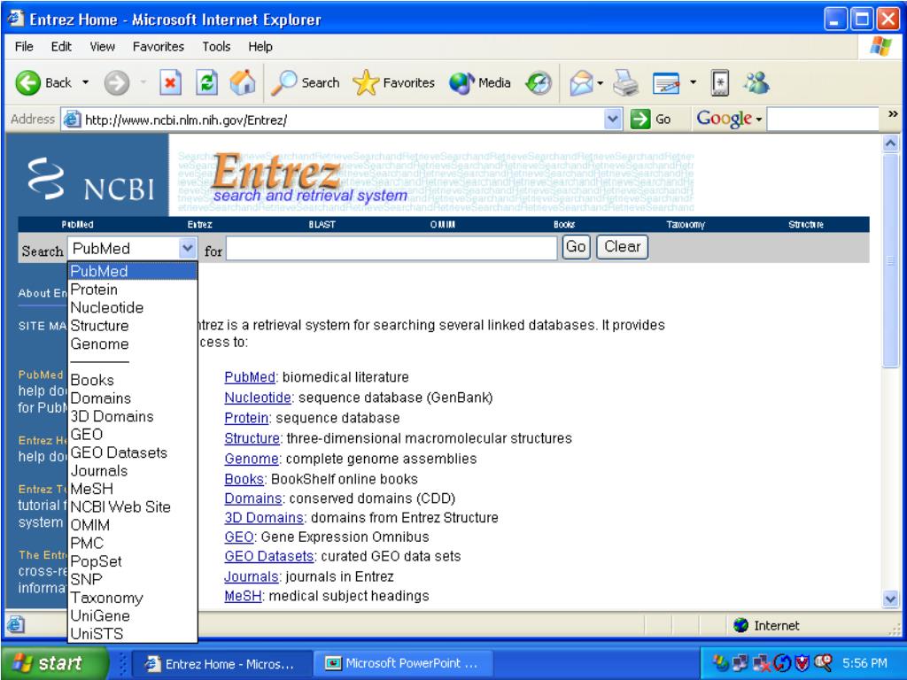
Task: Click the Forward arrow icon
Action: click(117, 83)
